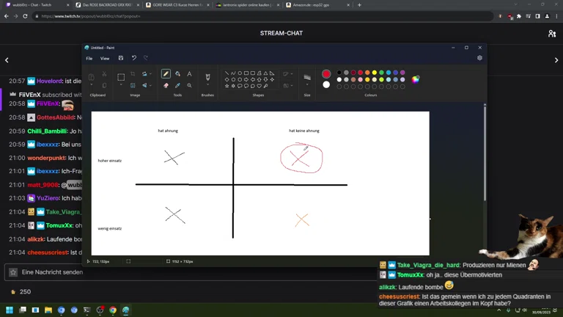Expand the Brushes dropdown
This screenshot has height=317, width=563.
click(207, 86)
